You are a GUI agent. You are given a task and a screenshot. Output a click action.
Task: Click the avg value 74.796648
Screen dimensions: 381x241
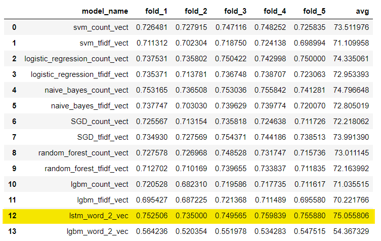pos(351,90)
